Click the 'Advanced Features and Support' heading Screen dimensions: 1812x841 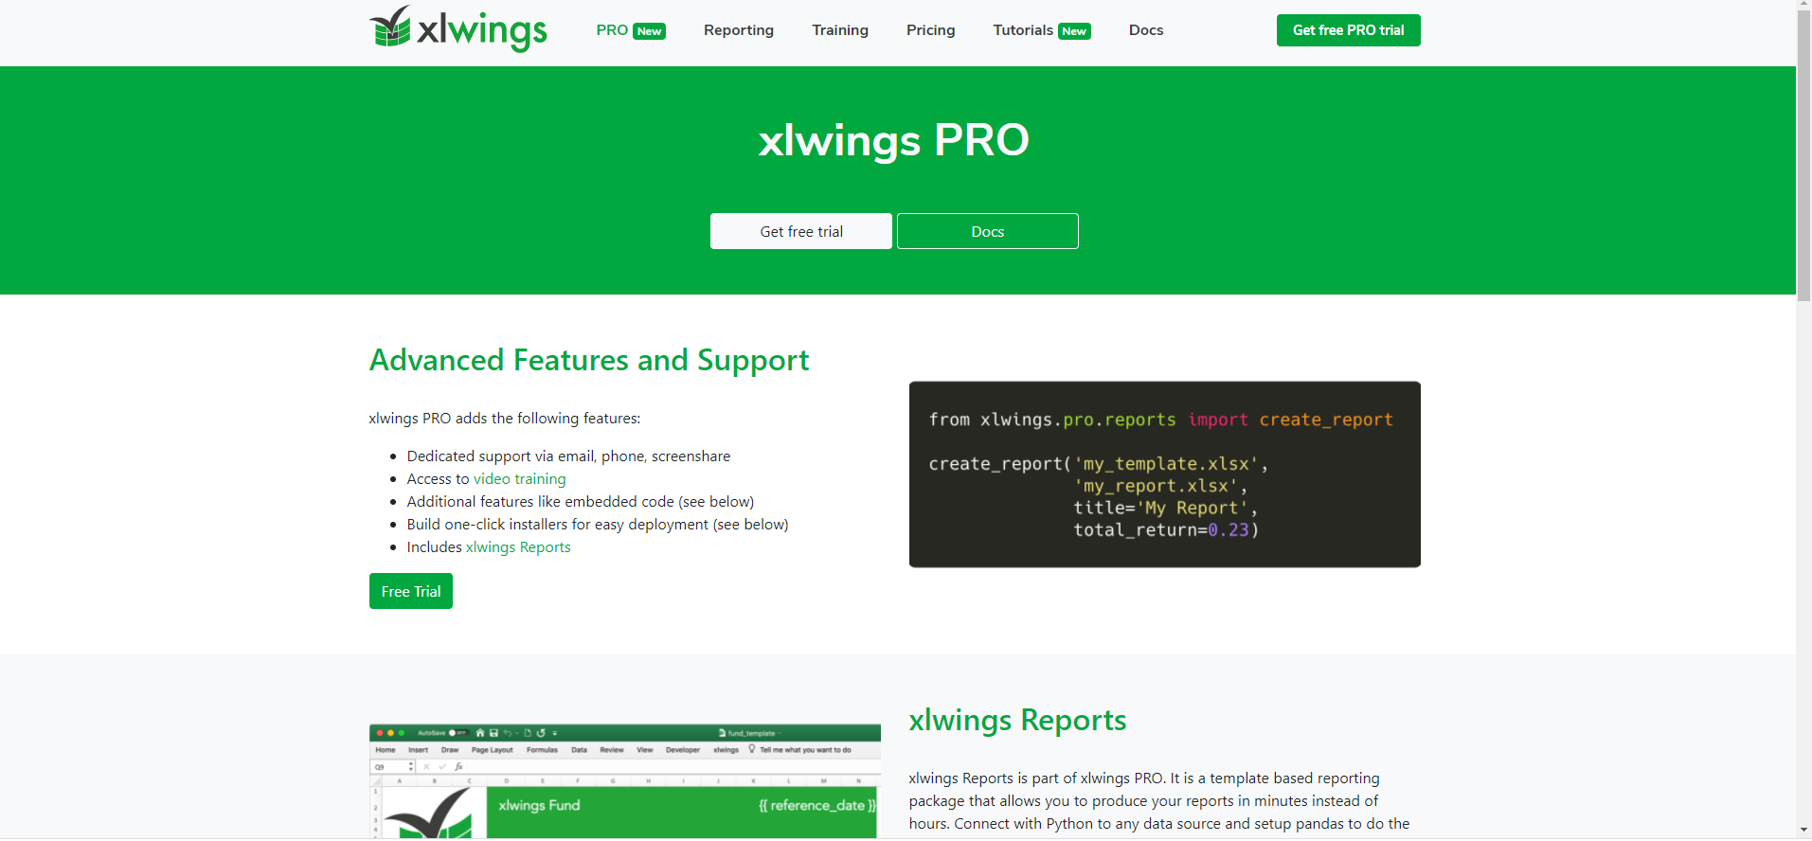(589, 361)
